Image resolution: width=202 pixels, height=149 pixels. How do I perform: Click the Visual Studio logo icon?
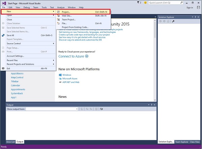(x=4, y=3)
